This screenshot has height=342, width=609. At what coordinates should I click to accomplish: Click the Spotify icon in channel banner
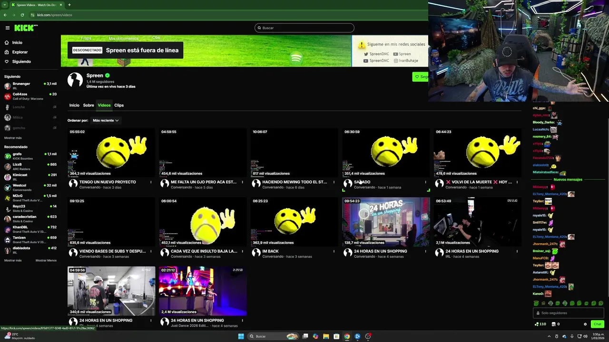[296, 58]
